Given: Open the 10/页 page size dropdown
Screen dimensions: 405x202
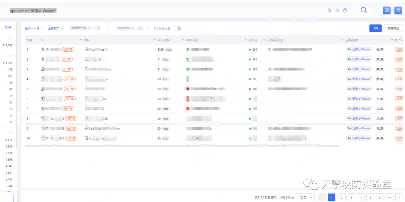Looking at the screenshot, I should pyautogui.click(x=305, y=198).
